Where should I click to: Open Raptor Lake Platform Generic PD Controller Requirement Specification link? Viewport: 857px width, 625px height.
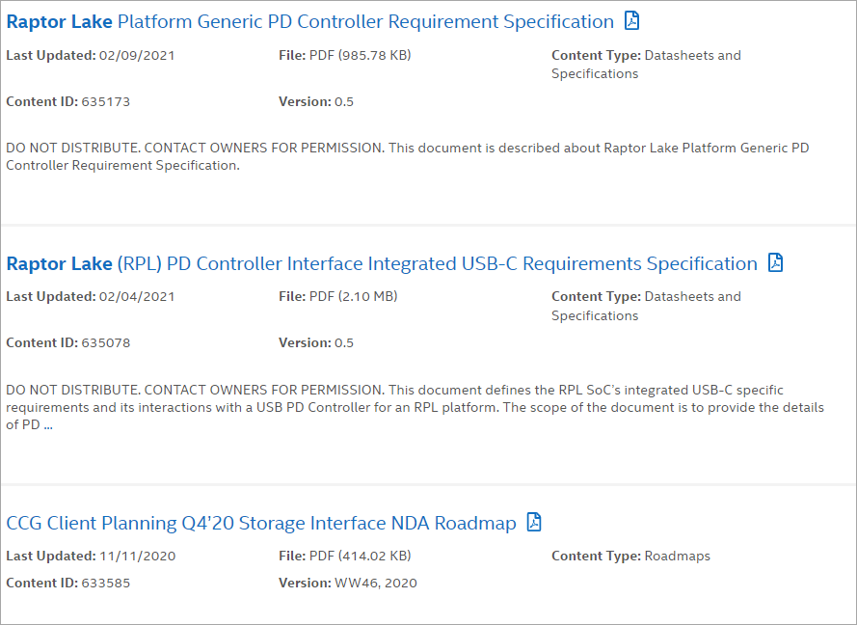pyautogui.click(x=309, y=22)
